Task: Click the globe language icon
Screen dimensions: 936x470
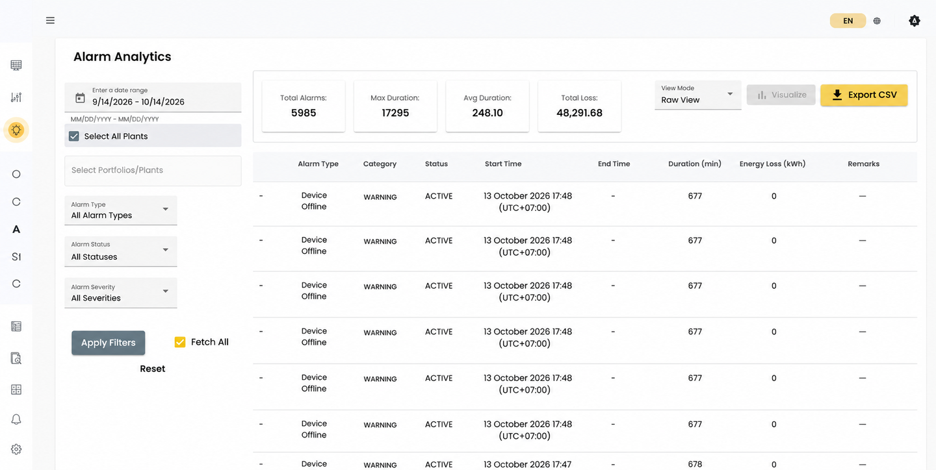Action: pyautogui.click(x=877, y=21)
